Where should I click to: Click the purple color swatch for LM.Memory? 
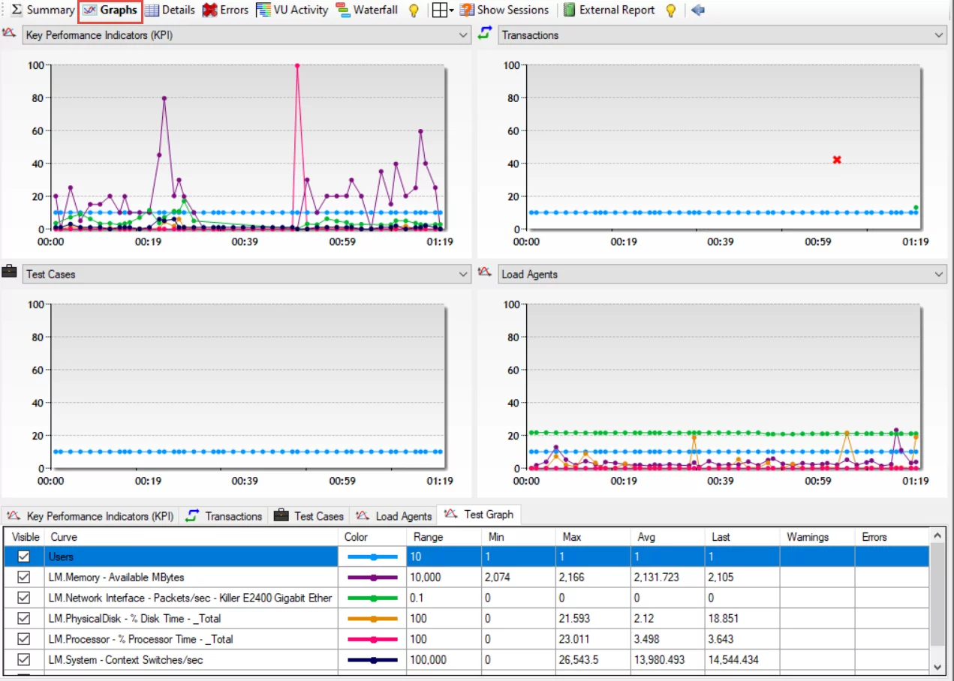373,577
